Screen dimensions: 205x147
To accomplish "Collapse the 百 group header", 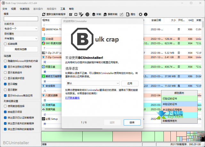I will pos(45,100).
